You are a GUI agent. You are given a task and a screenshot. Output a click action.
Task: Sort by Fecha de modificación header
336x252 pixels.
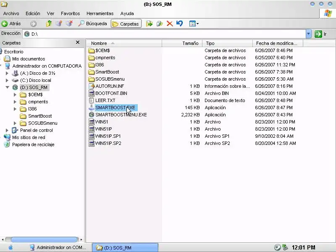click(x=278, y=43)
